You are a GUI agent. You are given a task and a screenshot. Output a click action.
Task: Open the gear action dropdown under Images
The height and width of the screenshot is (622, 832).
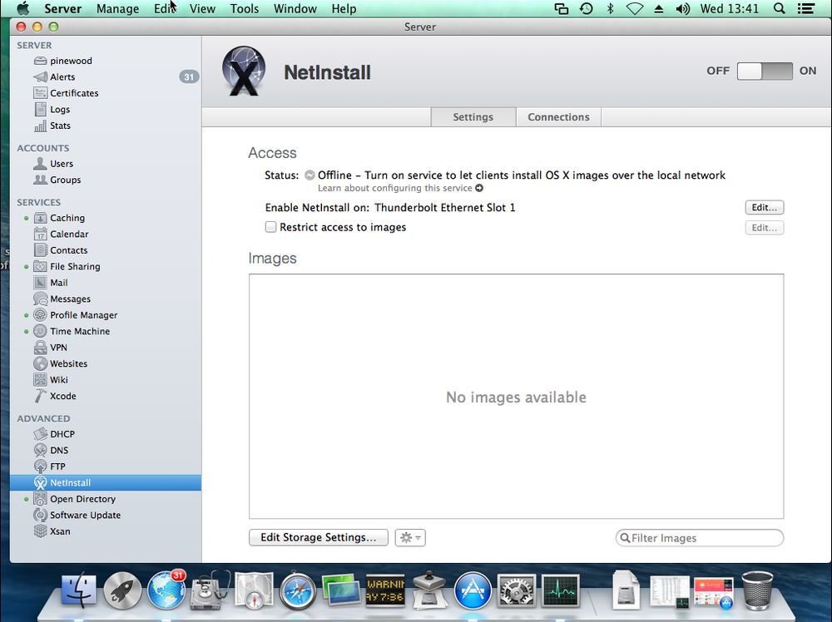[x=410, y=538]
